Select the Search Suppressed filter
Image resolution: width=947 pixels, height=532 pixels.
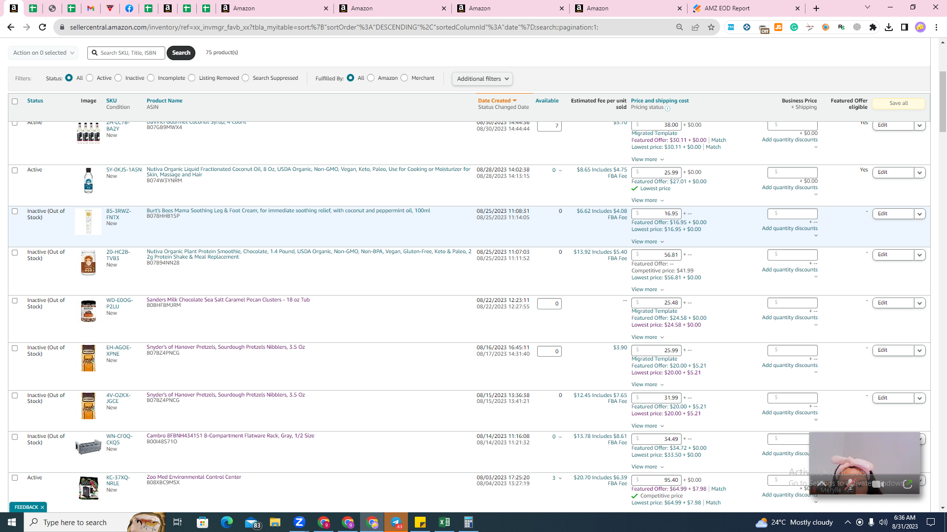246,78
